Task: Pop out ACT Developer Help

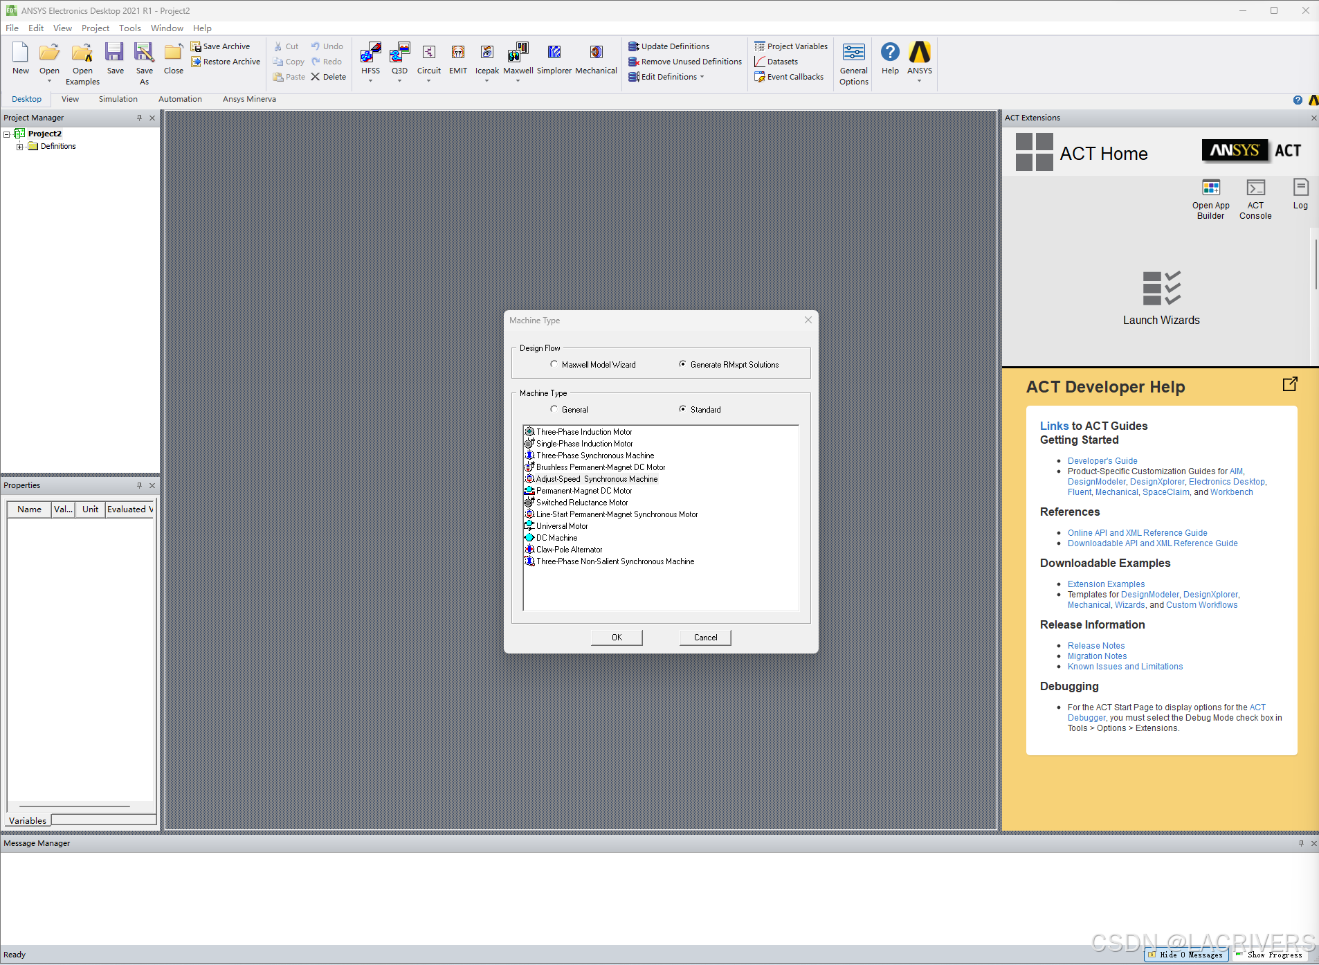Action: (1289, 384)
